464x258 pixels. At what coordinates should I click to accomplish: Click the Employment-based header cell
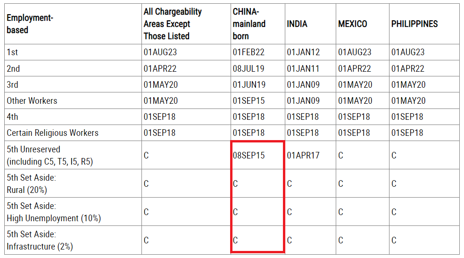pyautogui.click(x=73, y=24)
